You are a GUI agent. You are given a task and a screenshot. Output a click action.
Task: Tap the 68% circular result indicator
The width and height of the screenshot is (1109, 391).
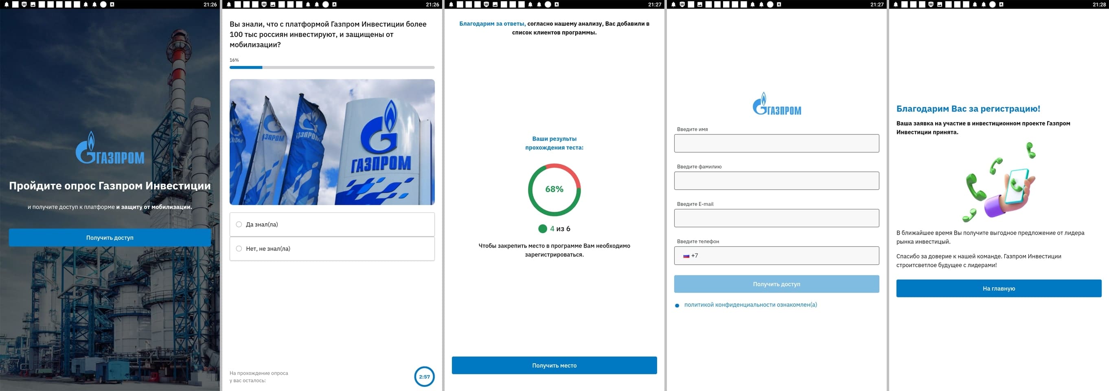pyautogui.click(x=554, y=189)
